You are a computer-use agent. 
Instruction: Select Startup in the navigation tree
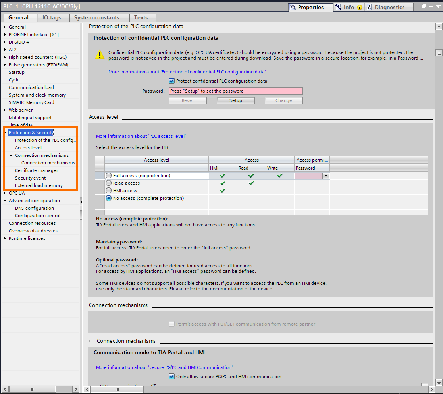click(x=17, y=72)
